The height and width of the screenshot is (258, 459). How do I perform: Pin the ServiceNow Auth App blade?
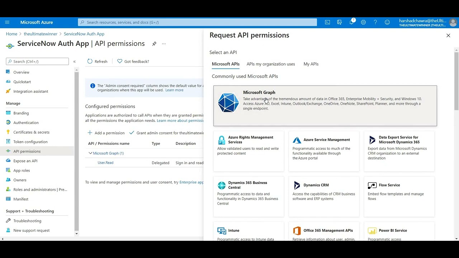pyautogui.click(x=154, y=44)
